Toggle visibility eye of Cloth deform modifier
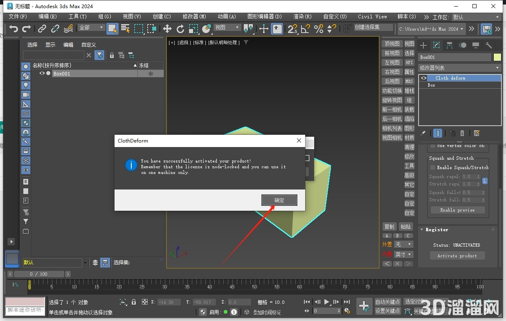506x321 pixels. [424, 78]
